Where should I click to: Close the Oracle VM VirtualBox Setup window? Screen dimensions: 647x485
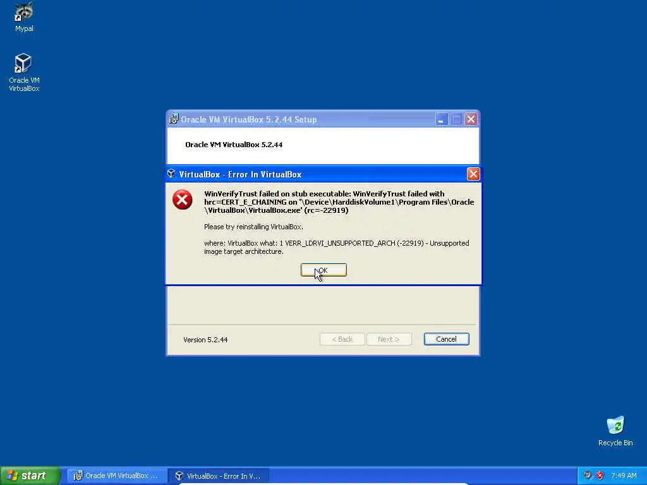click(471, 119)
